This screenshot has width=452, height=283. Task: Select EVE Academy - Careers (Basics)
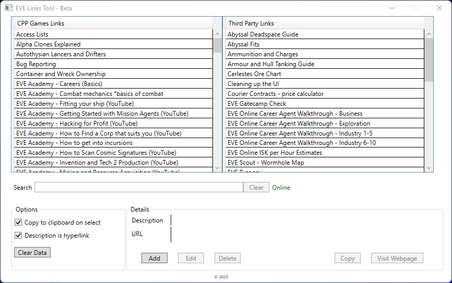point(114,84)
